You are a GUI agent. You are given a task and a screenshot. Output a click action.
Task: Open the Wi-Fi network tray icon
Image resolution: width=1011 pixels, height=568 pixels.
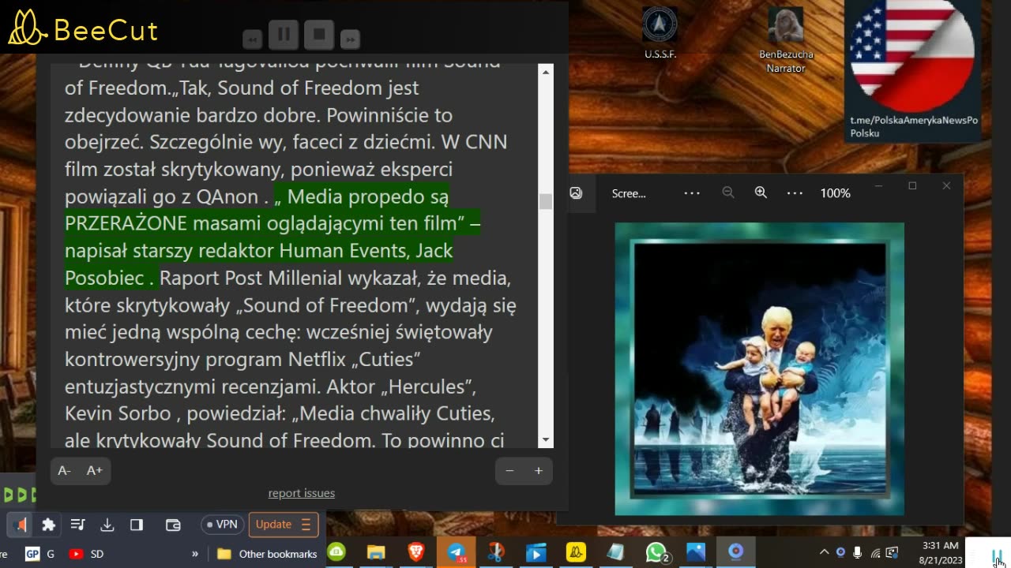coord(875,552)
